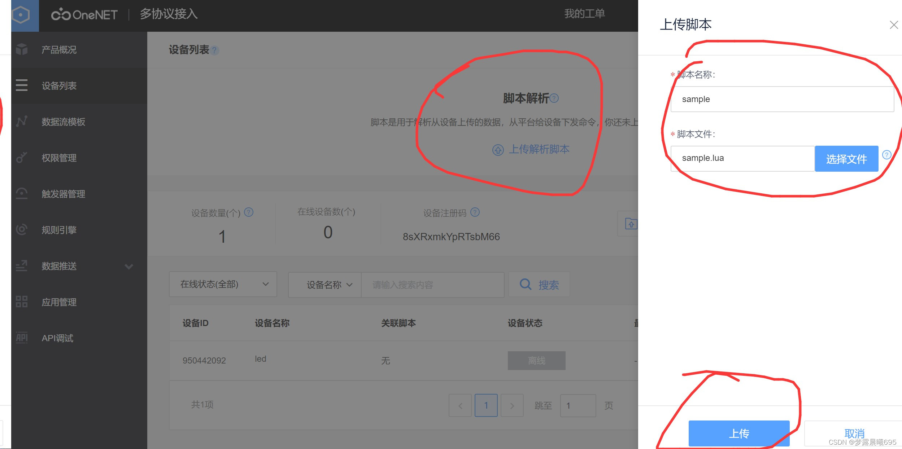
Task: Close the 上传脚本 panel
Action: (894, 25)
